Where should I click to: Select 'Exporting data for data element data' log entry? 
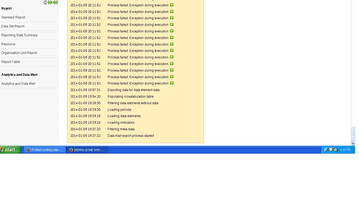pyautogui.click(x=133, y=90)
